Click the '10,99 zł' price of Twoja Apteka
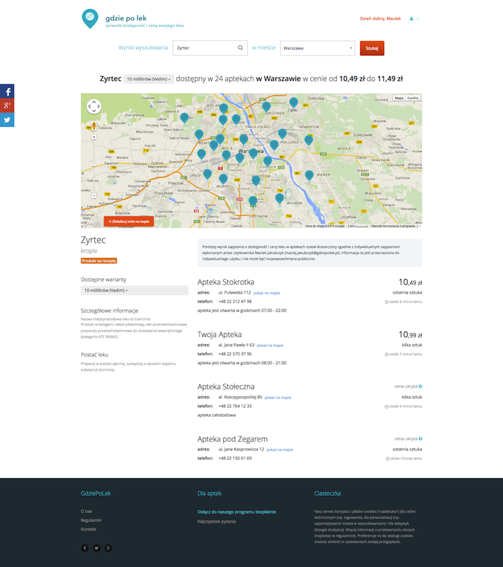This screenshot has height=567, width=503. click(x=410, y=335)
